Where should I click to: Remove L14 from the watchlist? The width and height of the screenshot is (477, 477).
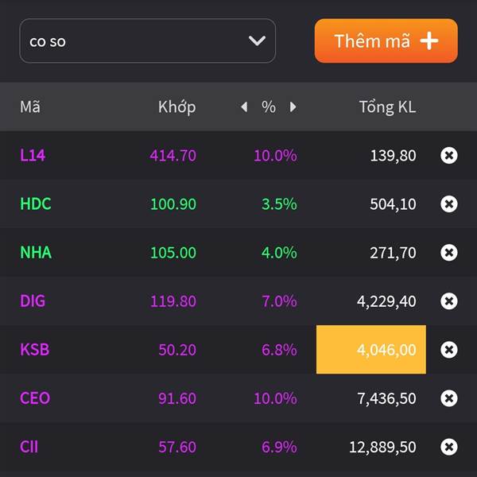[x=448, y=156]
